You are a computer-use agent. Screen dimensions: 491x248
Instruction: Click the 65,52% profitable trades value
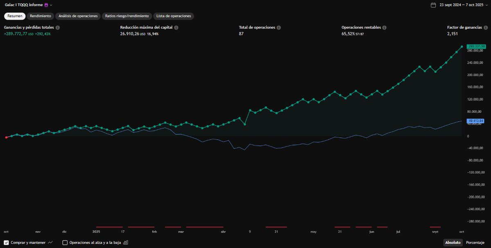coord(348,34)
